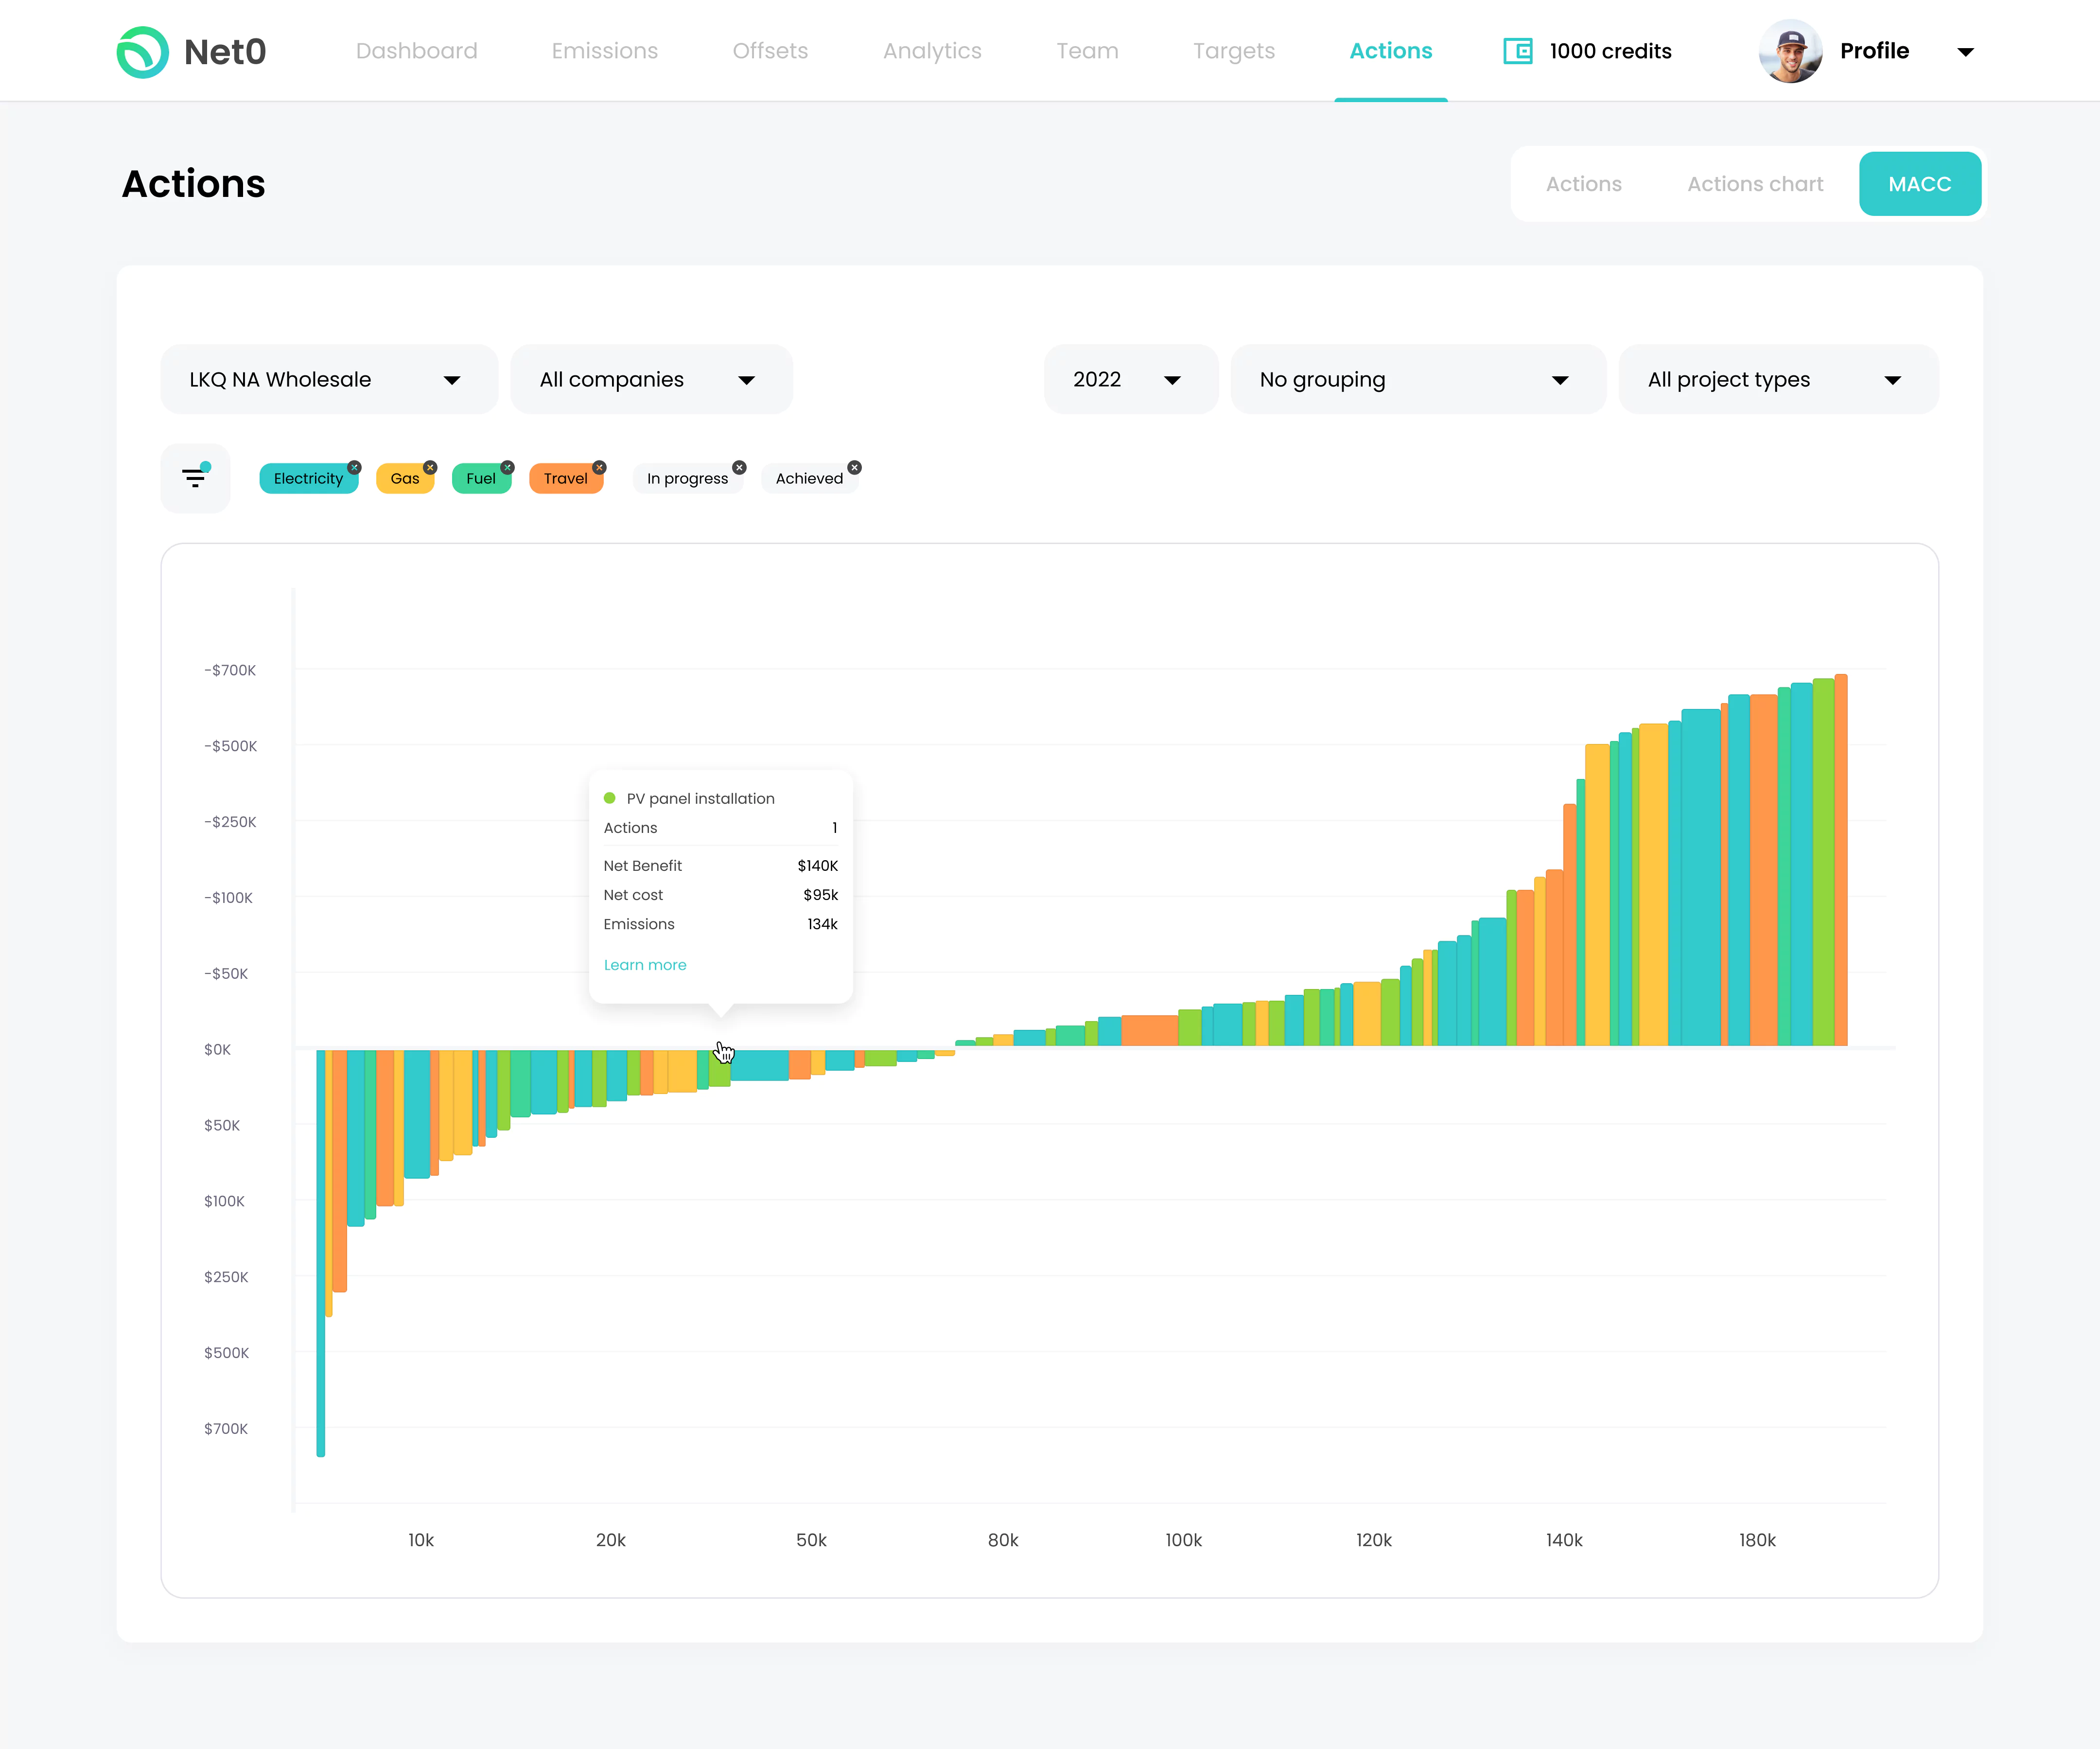Go to the Team nav item

pyautogui.click(x=1087, y=51)
